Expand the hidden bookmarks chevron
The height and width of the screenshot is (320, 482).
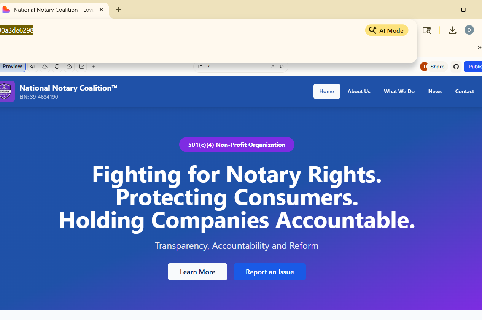click(479, 48)
